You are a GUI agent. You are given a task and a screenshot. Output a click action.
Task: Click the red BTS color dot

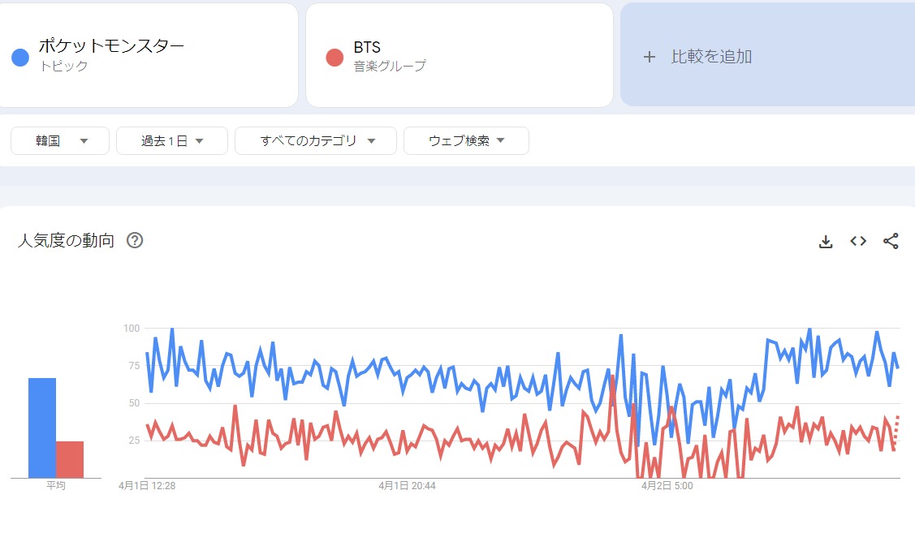pos(334,57)
